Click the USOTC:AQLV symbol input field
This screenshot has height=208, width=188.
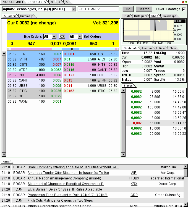[98, 9]
